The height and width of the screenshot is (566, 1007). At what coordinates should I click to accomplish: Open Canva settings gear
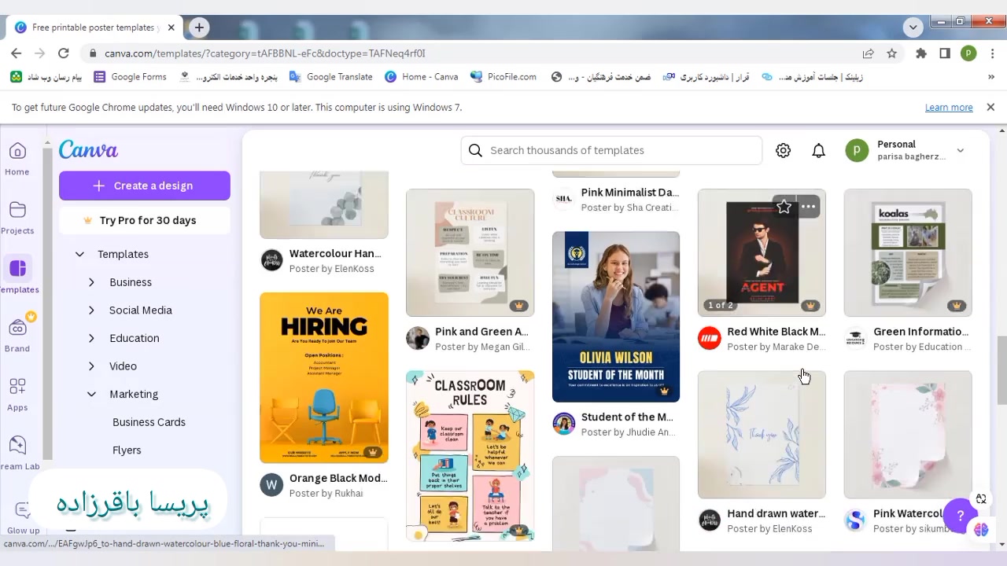783,150
